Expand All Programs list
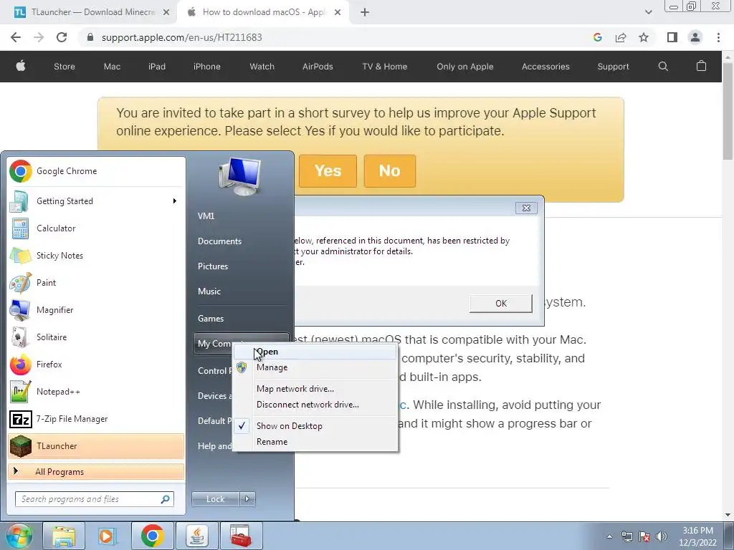The height and width of the screenshot is (550, 734). [x=96, y=471]
